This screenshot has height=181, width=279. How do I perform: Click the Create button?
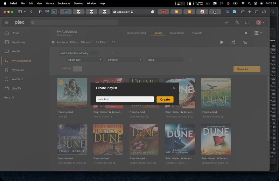click(165, 99)
